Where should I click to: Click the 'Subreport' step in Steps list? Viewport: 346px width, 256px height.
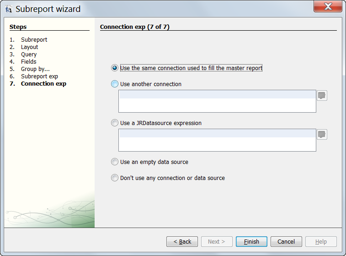click(x=34, y=40)
